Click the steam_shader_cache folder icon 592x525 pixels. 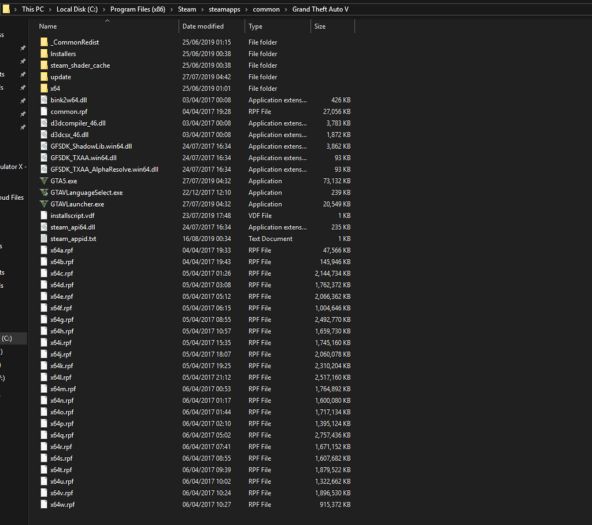(x=44, y=65)
